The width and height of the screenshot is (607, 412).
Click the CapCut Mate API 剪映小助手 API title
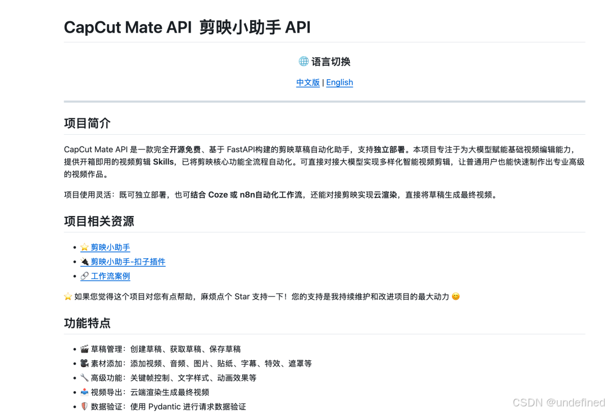click(x=187, y=28)
